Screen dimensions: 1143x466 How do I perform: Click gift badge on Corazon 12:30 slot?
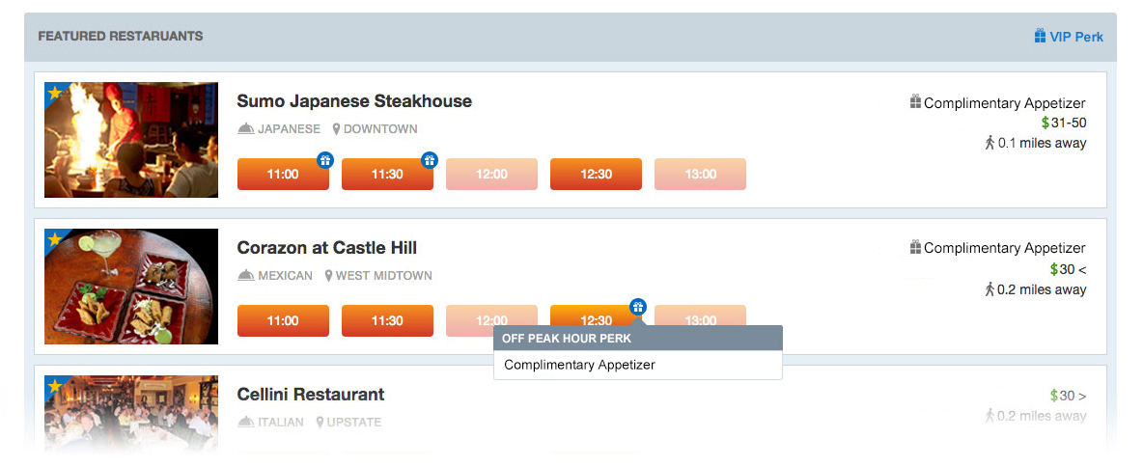coord(638,307)
